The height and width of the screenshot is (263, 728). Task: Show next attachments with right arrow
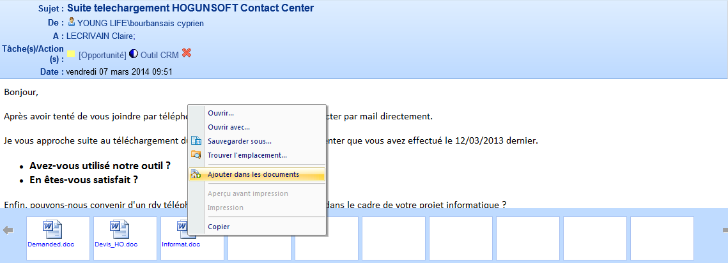[725, 230]
